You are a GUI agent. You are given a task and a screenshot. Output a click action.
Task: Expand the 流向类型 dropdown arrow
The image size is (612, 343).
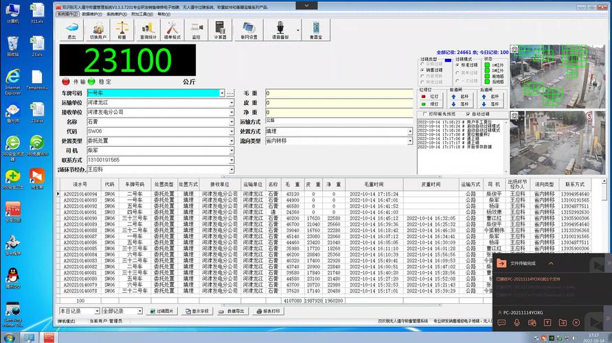pos(410,141)
